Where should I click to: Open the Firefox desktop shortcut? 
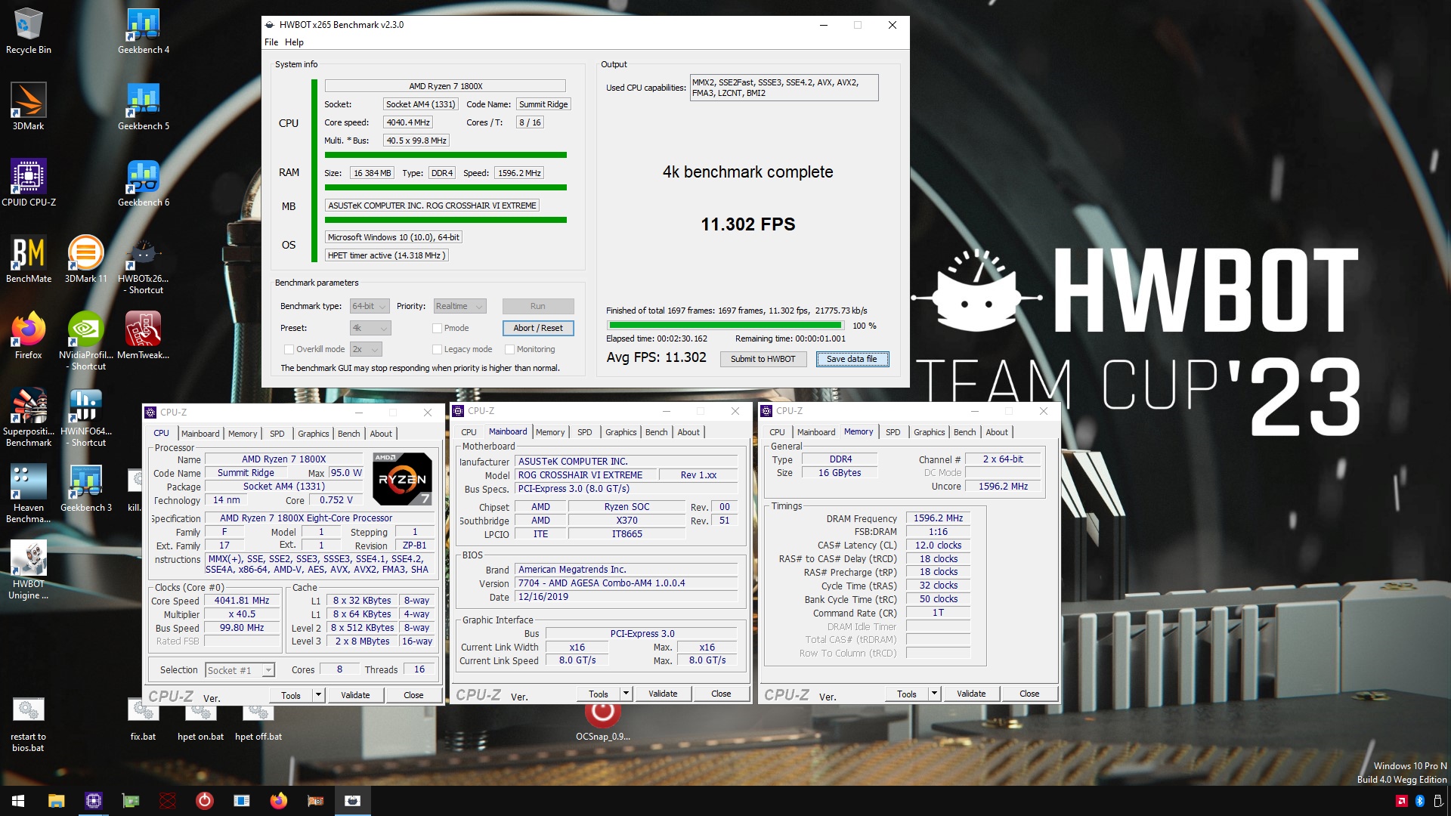(29, 335)
